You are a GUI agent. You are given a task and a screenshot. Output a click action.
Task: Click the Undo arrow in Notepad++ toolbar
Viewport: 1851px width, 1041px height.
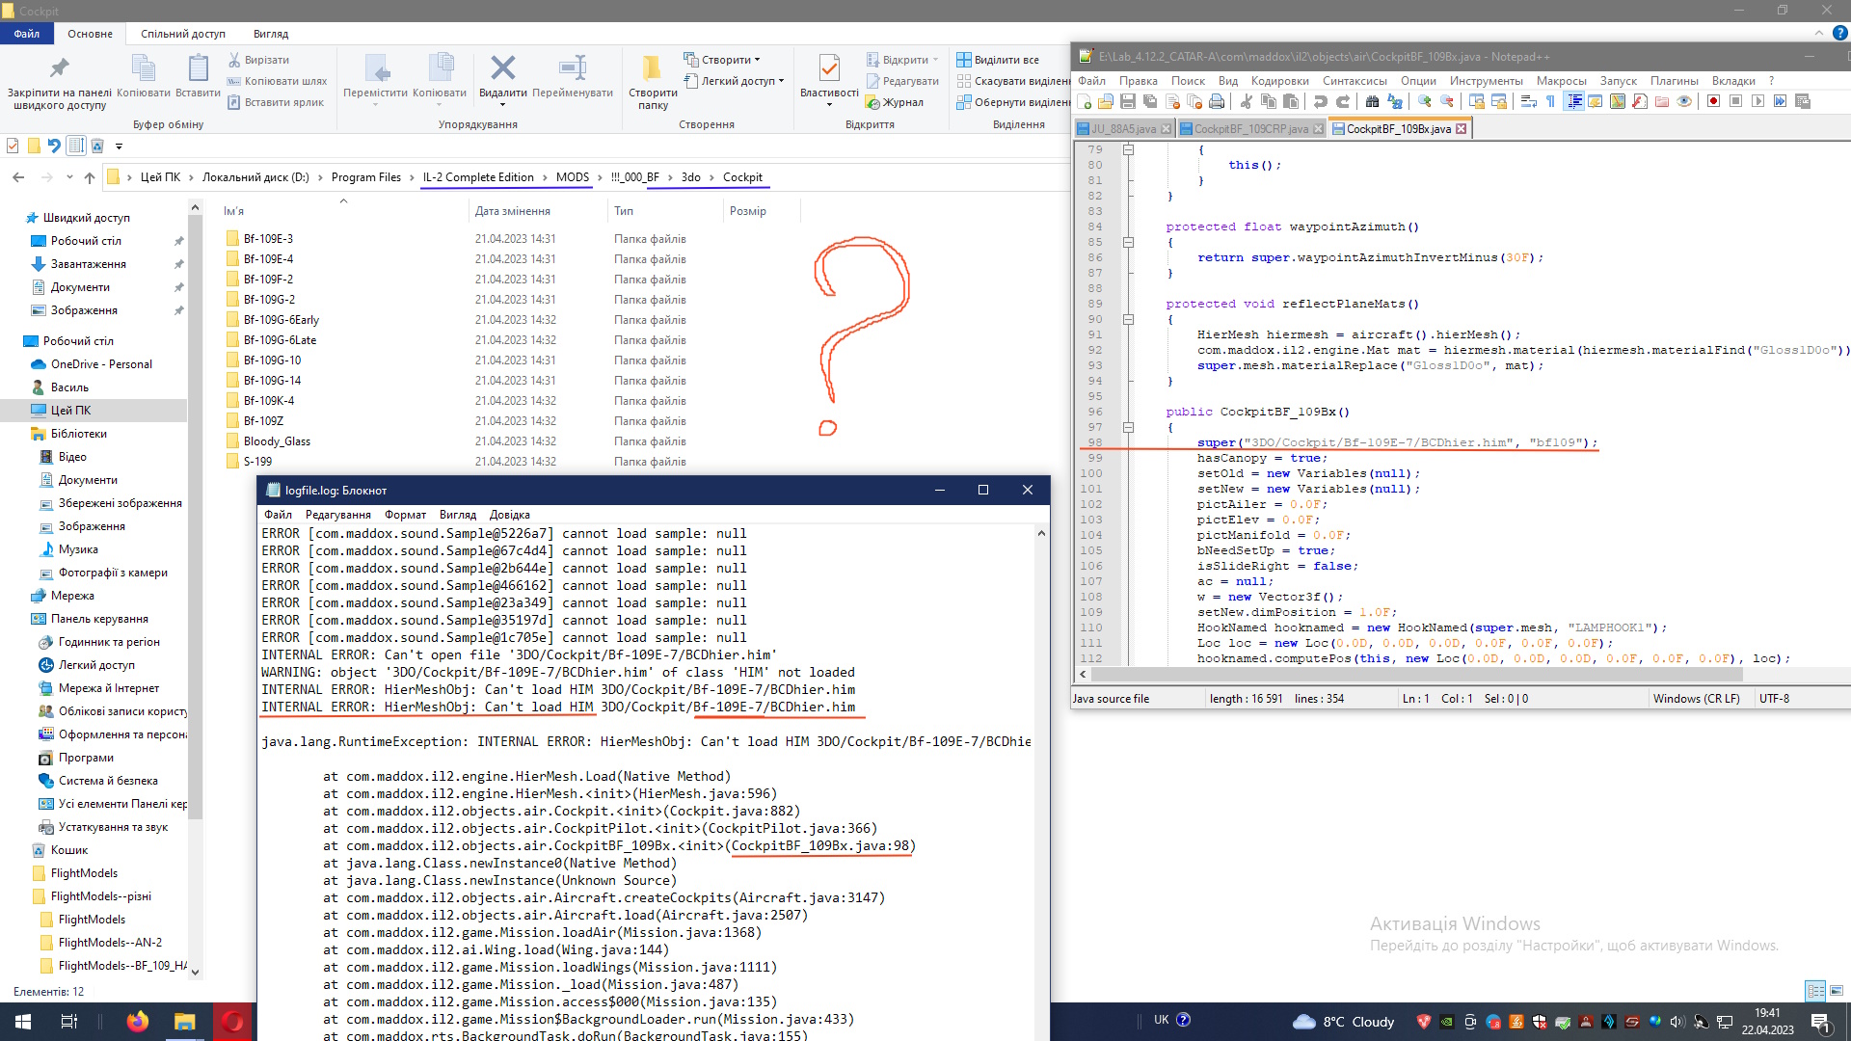pos(1320,102)
